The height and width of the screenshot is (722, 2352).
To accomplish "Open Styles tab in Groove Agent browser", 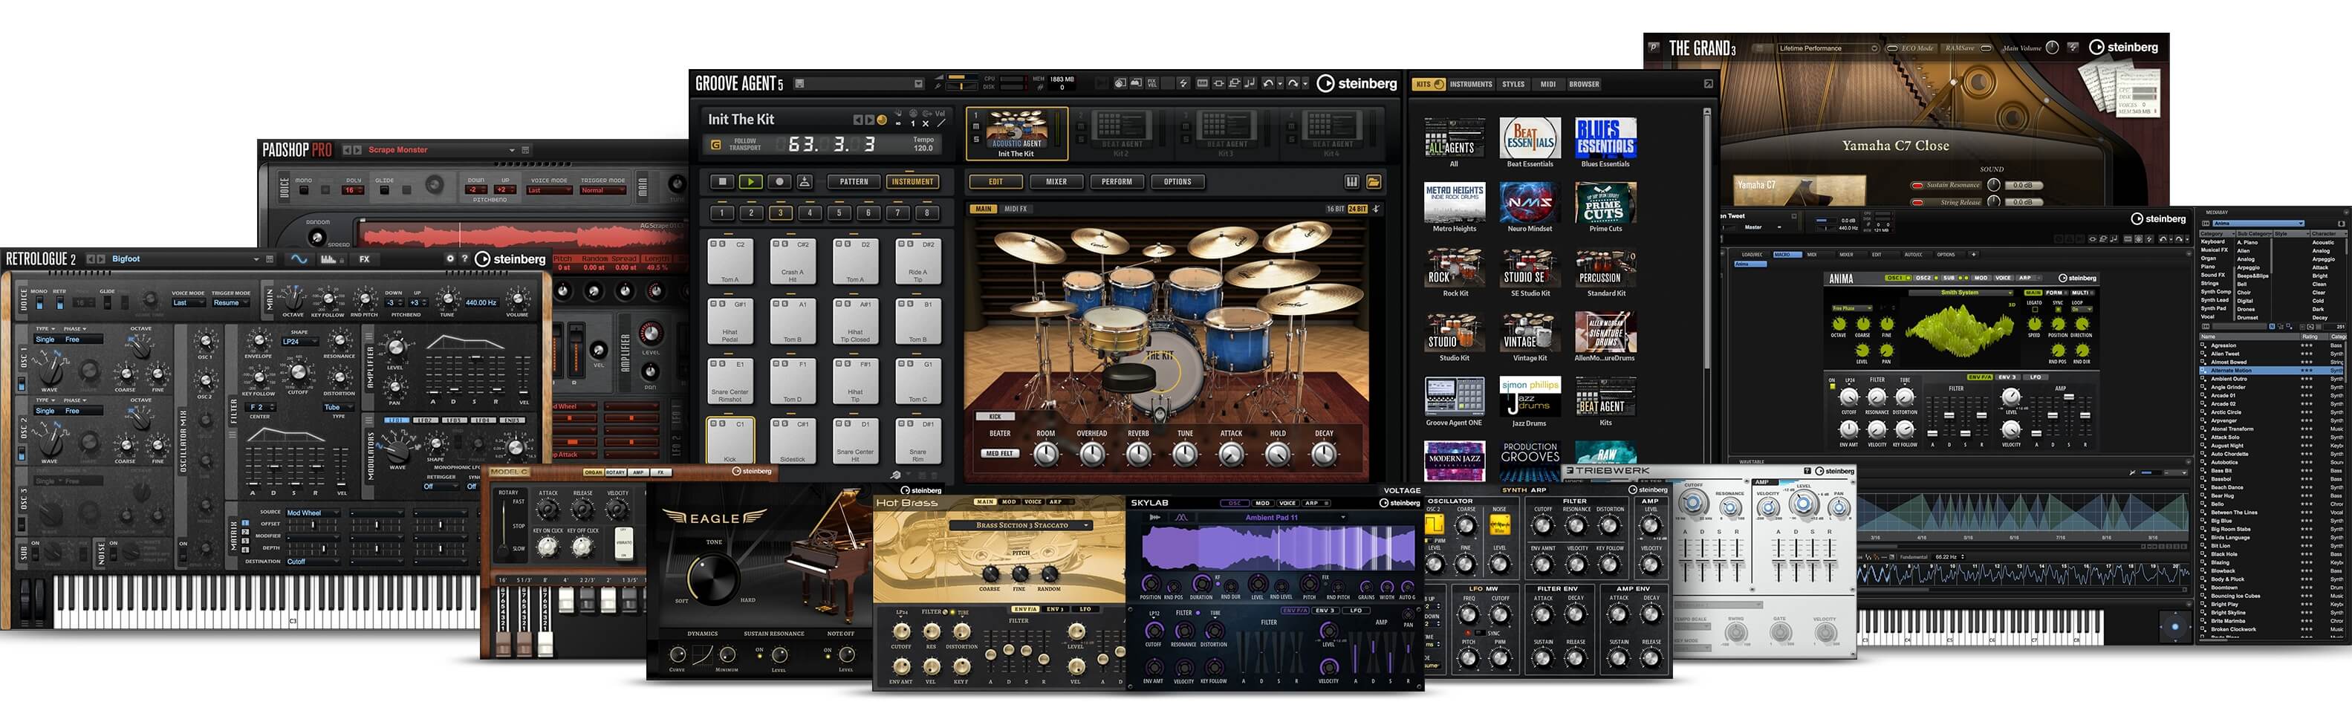I will coord(1513,84).
